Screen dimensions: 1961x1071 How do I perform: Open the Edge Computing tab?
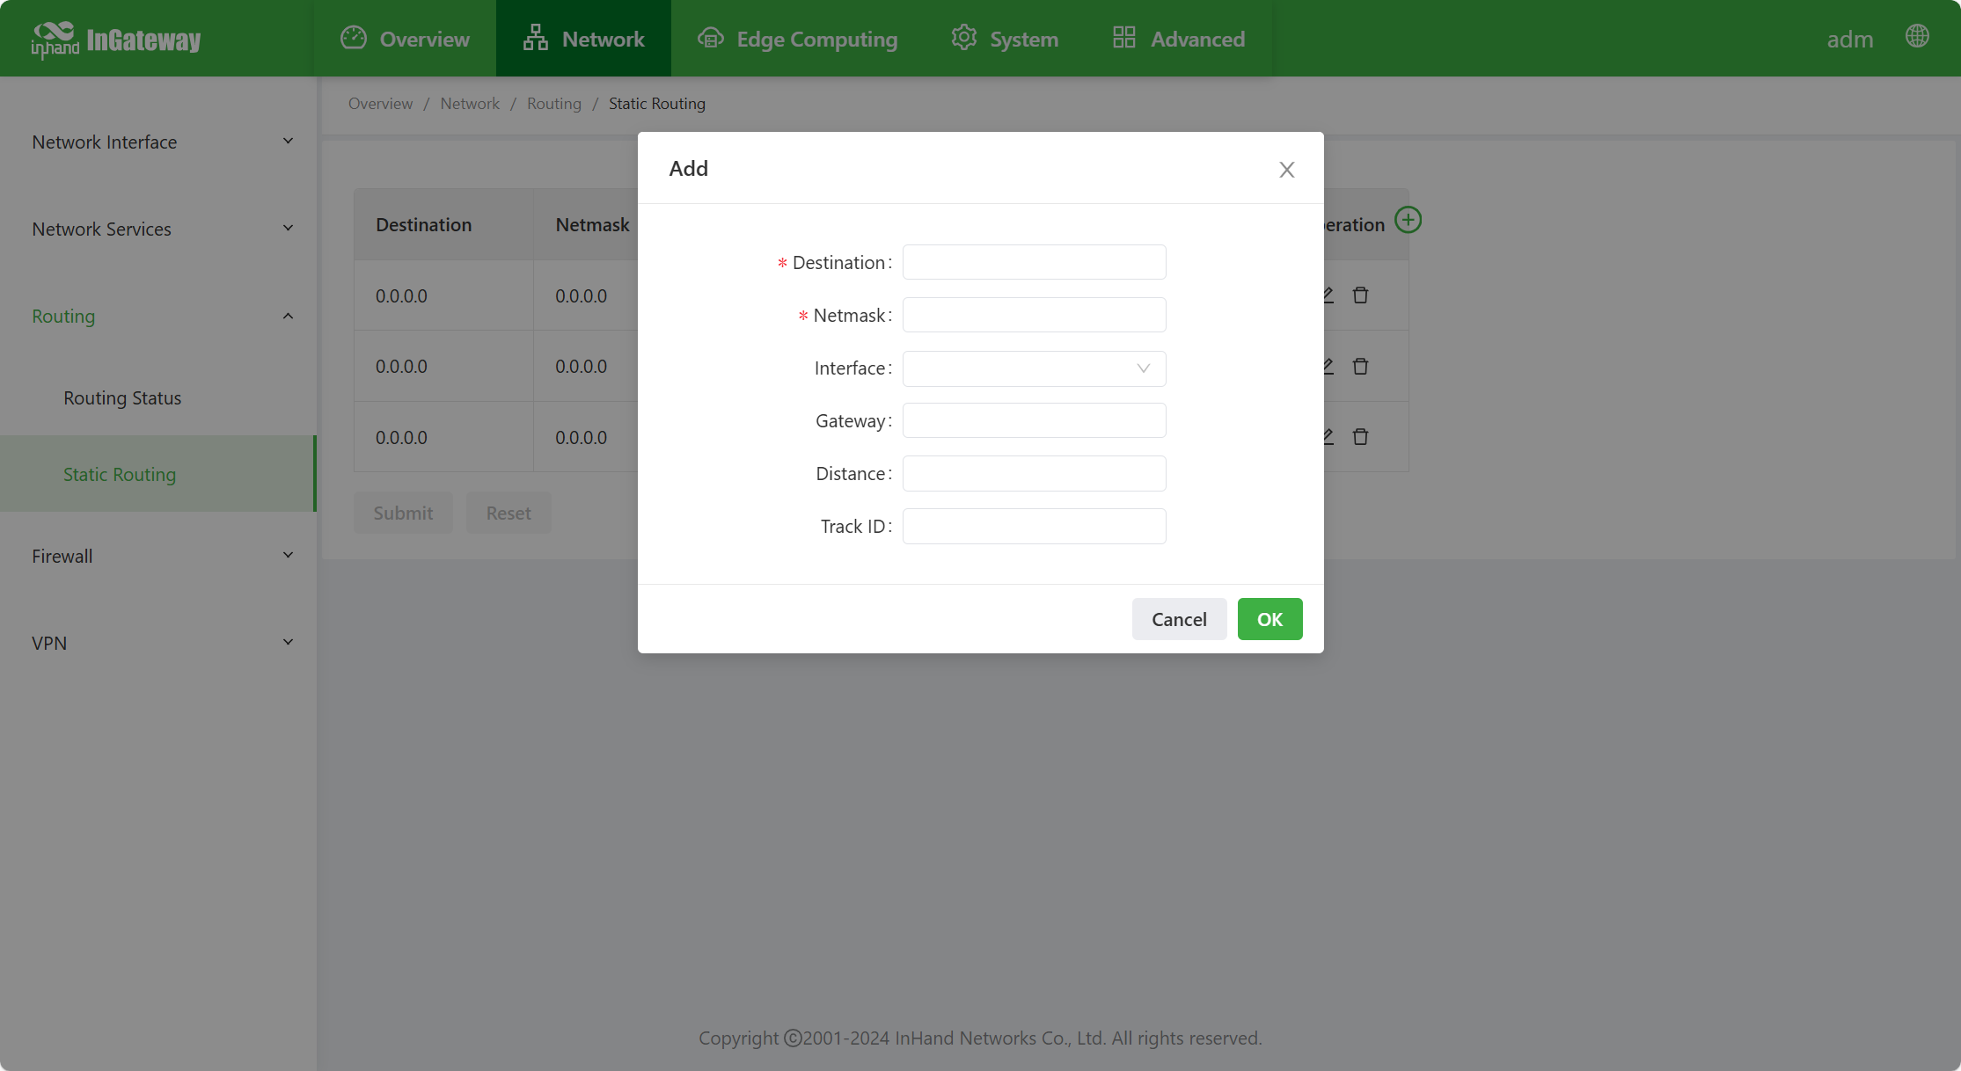tap(797, 39)
